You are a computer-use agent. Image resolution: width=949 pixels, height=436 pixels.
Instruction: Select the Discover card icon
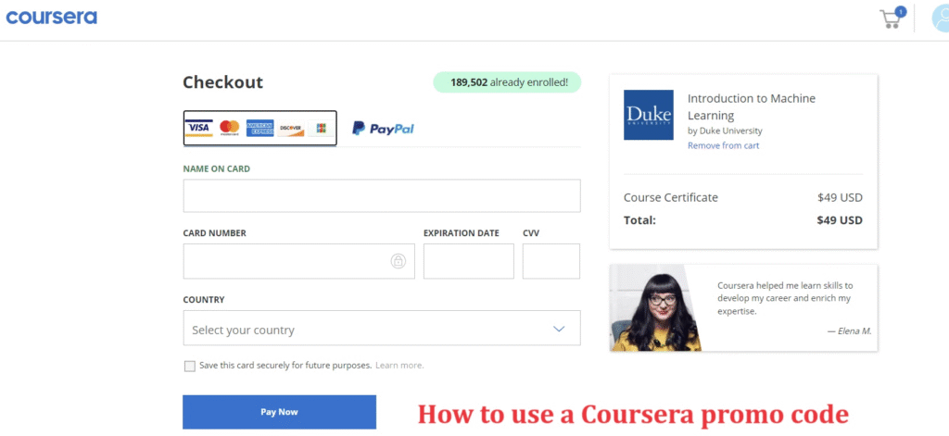290,128
